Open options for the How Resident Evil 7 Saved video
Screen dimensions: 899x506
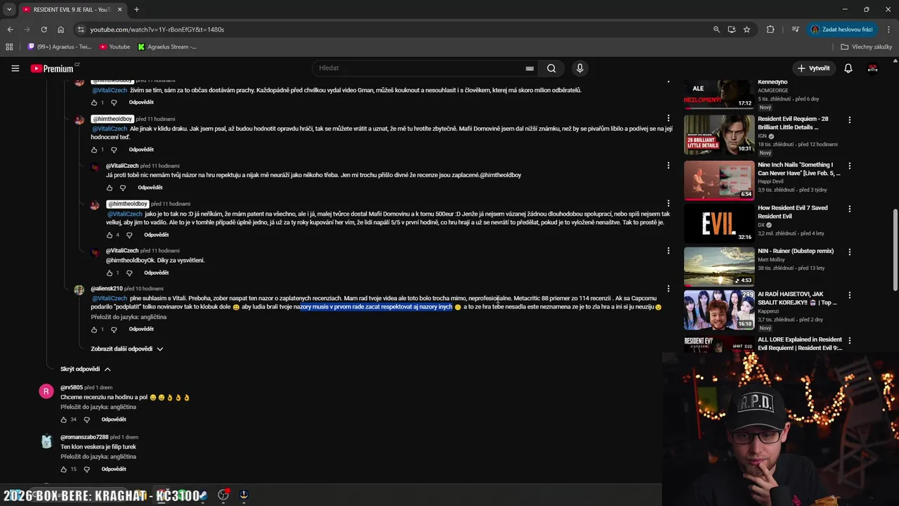tap(849, 209)
